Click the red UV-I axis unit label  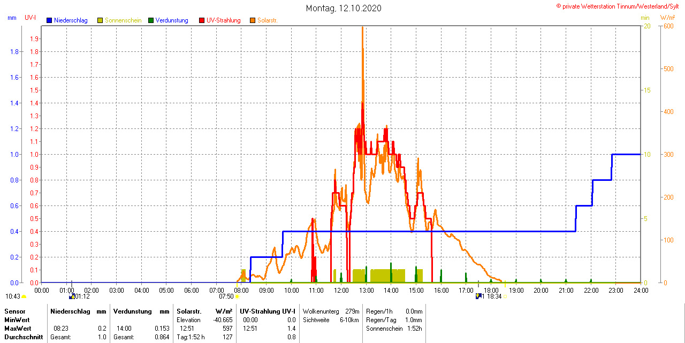click(x=30, y=18)
